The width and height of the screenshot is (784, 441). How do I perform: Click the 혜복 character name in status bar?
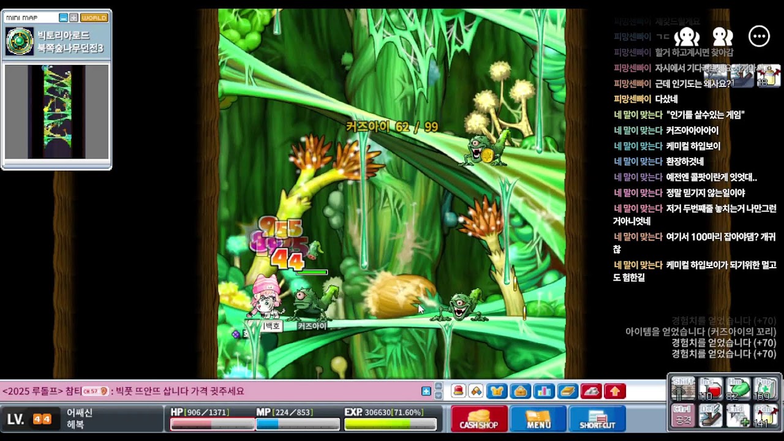point(75,424)
